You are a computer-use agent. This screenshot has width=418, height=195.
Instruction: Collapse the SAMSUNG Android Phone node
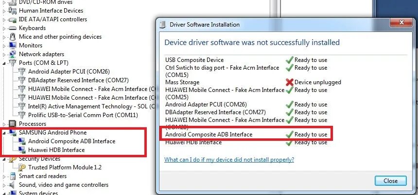tap(5, 133)
